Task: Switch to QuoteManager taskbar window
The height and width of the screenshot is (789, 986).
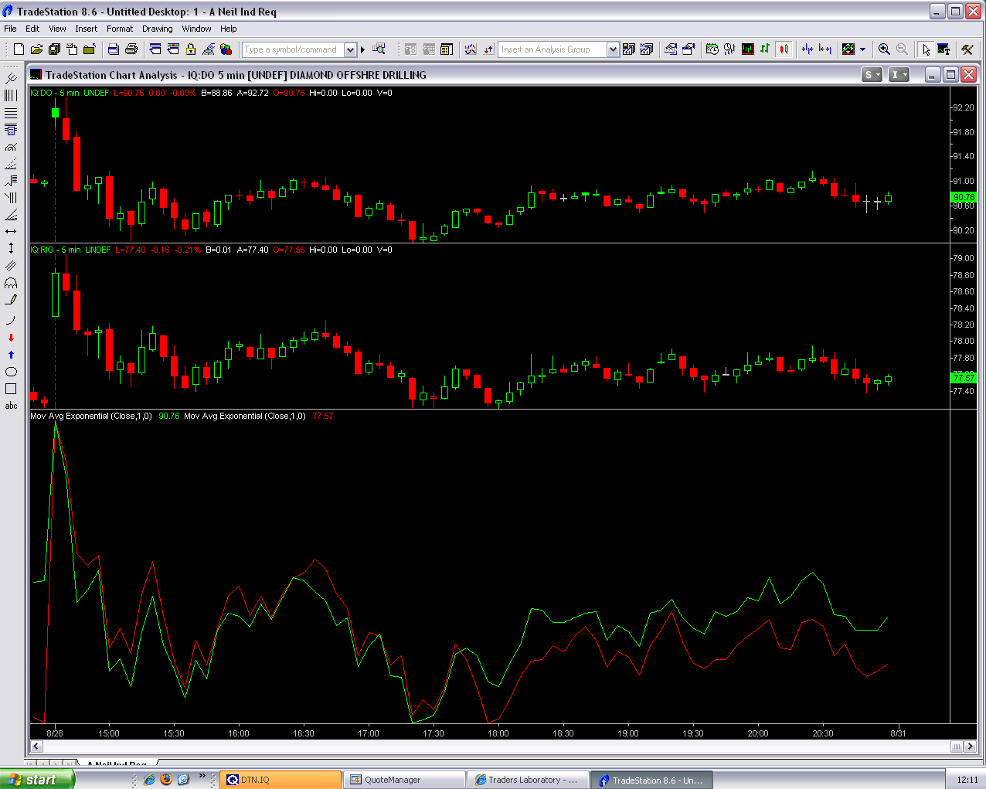Action: (x=404, y=780)
